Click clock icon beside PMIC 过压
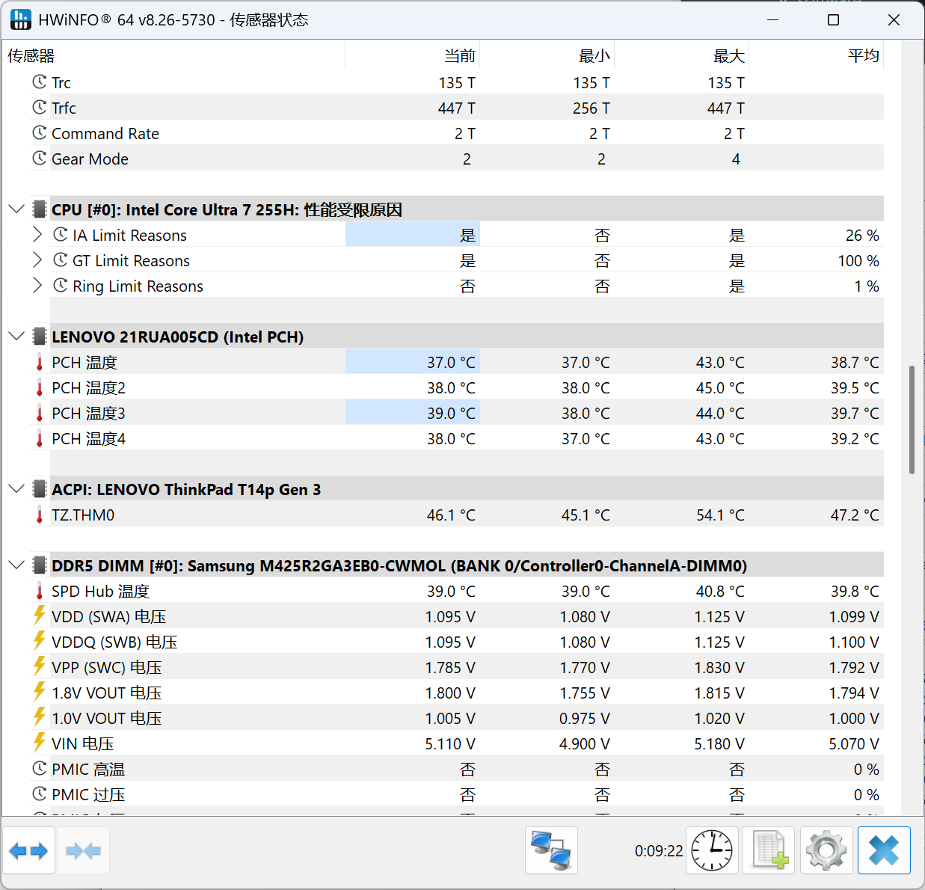This screenshot has width=925, height=890. point(40,794)
